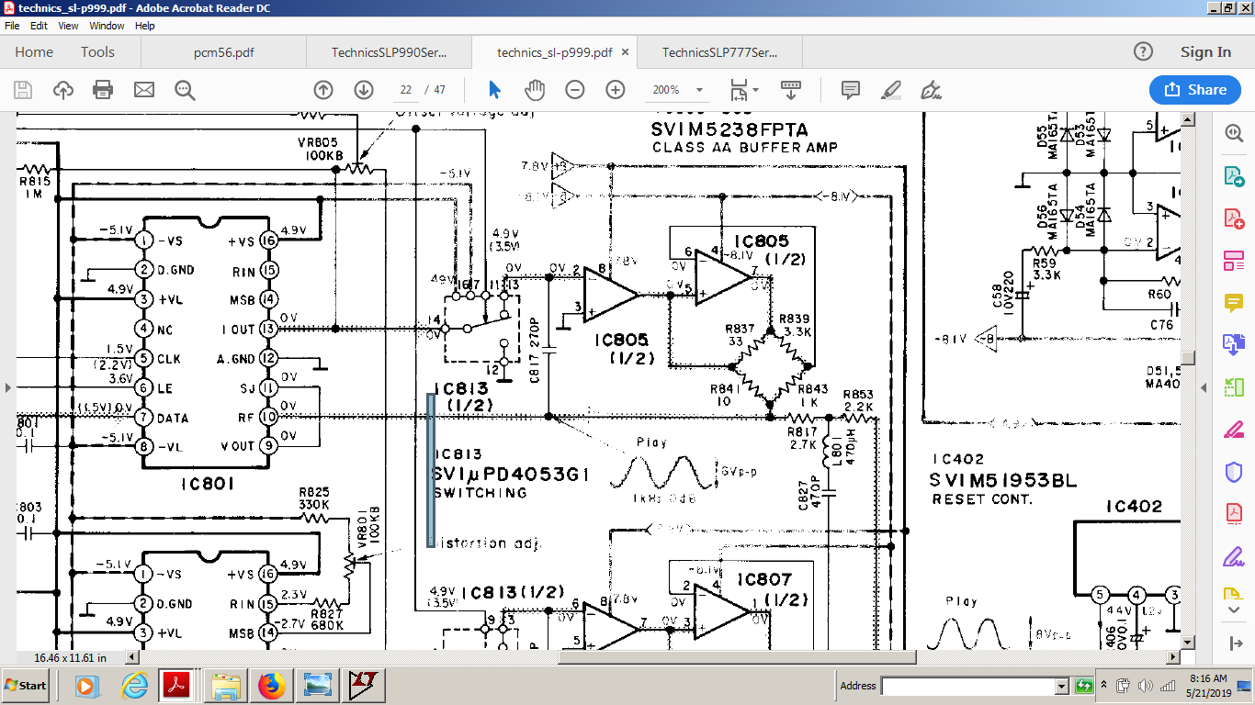Open the Help question mark icon
Screen dimensions: 1255x705
[1142, 51]
